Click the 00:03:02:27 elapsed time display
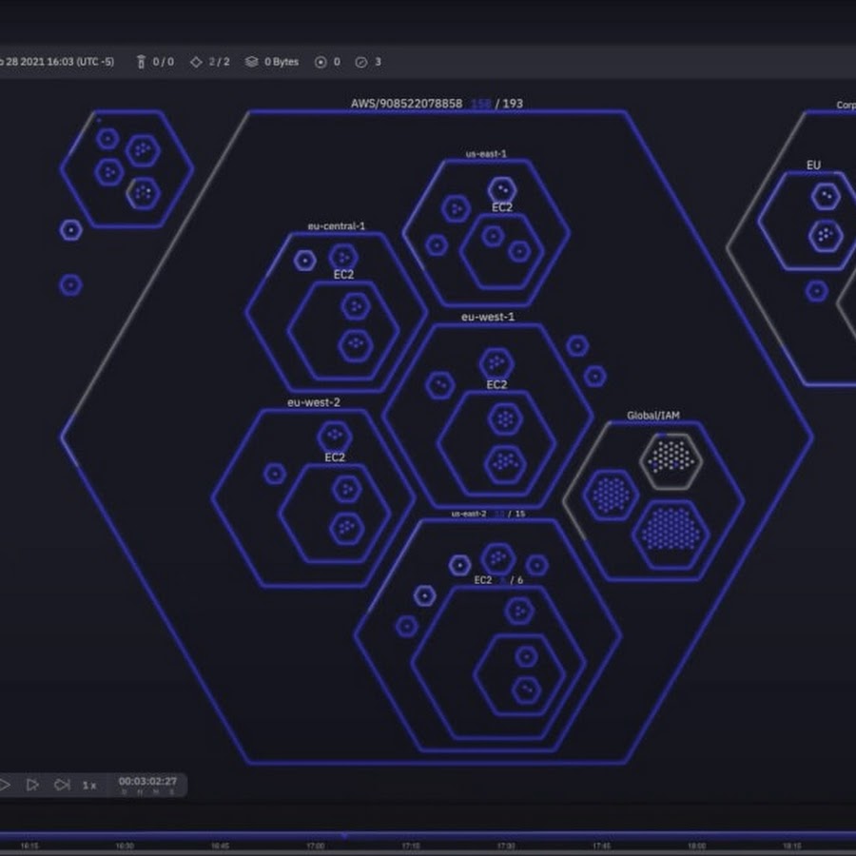 147,782
